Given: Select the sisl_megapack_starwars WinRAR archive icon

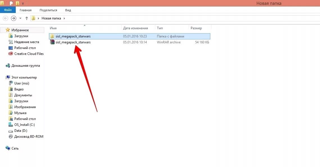Looking at the screenshot, I should (x=52, y=42).
